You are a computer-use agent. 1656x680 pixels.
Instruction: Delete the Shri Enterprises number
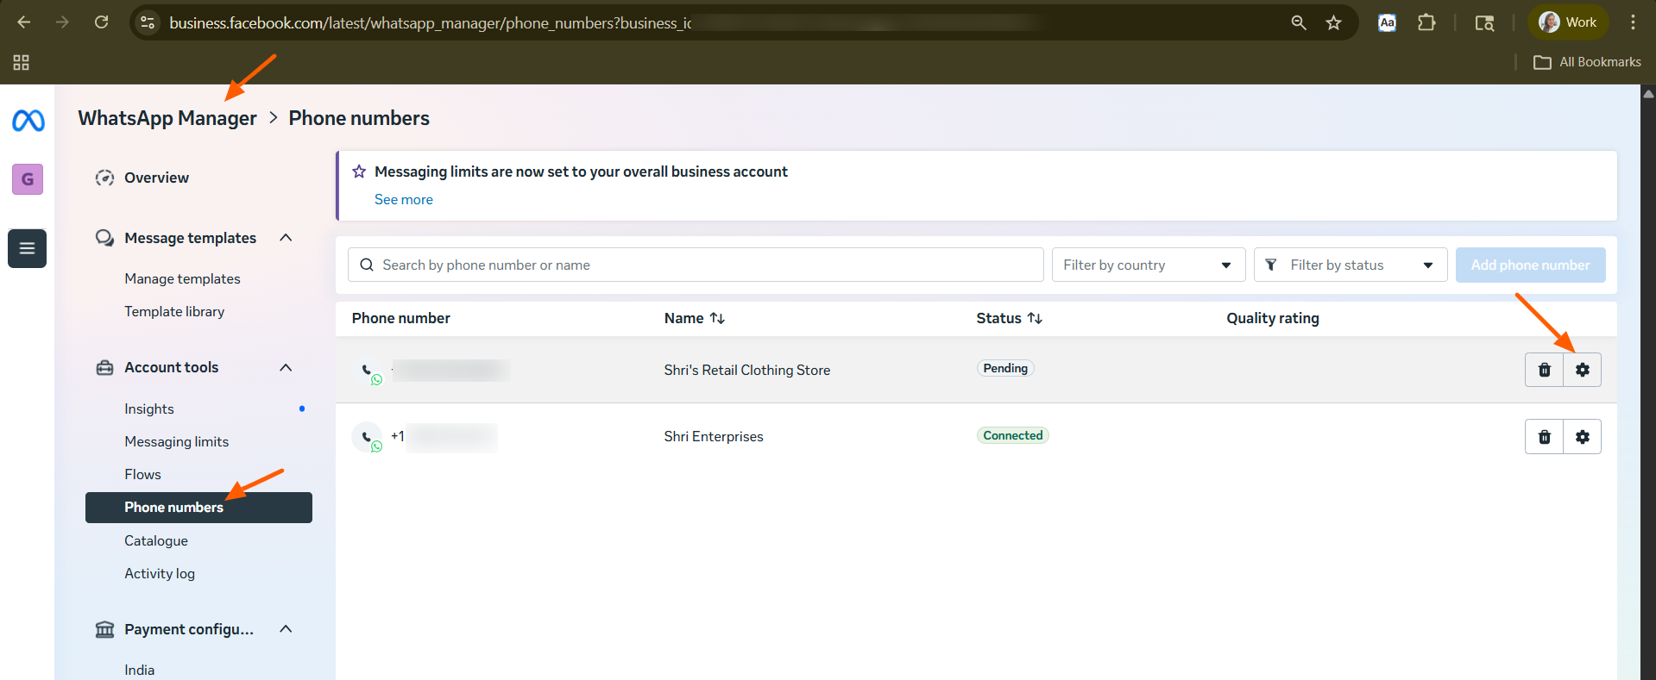1544,437
